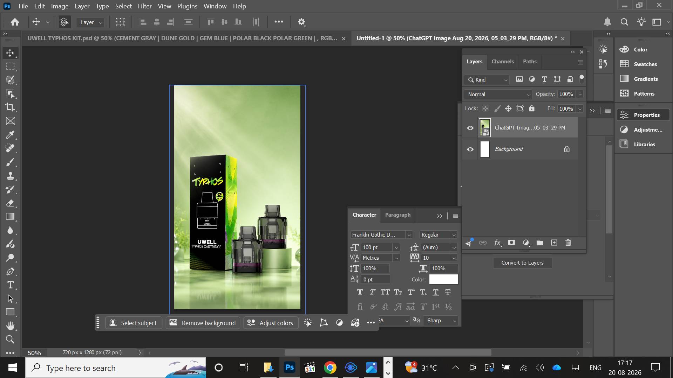Hide the ChatGPT Image layer
Viewport: 673px width, 378px height.
[470, 128]
